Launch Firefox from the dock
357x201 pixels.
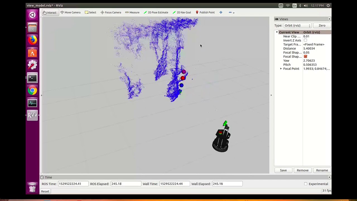click(32, 40)
